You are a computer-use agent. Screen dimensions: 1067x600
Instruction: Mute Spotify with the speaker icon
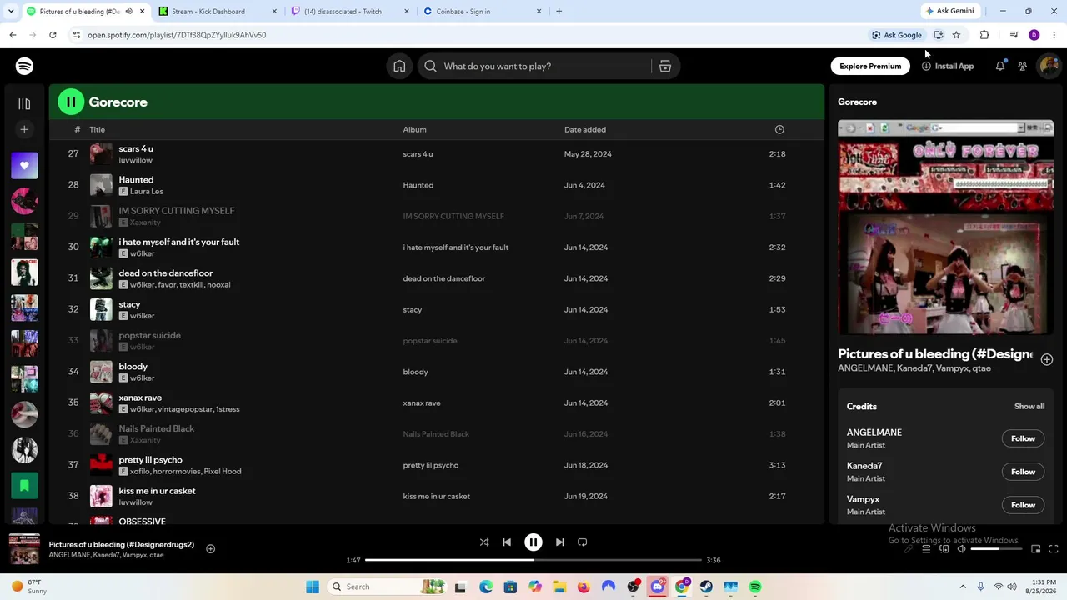click(x=962, y=549)
